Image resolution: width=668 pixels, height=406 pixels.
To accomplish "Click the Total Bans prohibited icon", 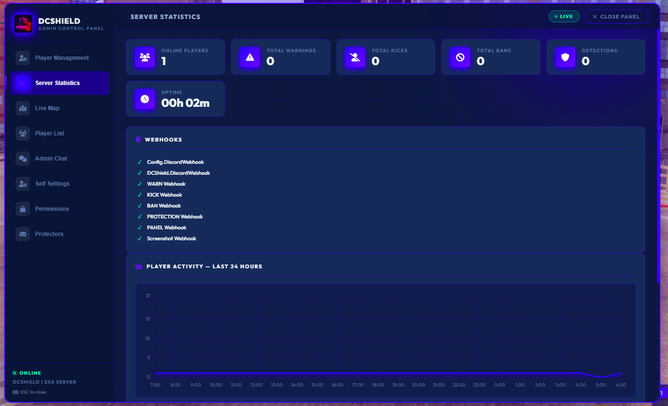I will 460,57.
